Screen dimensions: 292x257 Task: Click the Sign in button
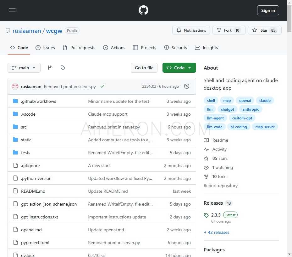click(x=268, y=10)
